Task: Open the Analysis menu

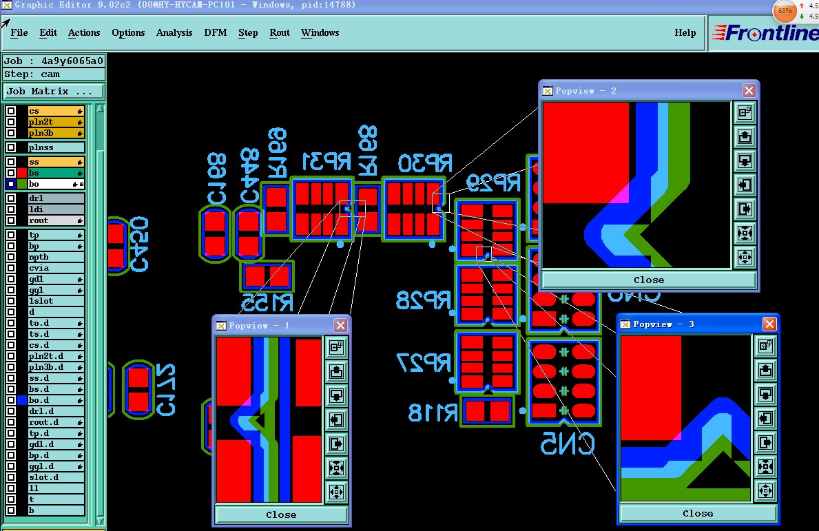Action: [174, 32]
